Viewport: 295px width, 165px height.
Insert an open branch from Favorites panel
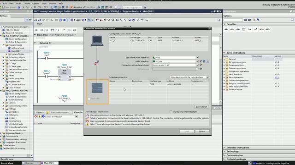click(249, 29)
